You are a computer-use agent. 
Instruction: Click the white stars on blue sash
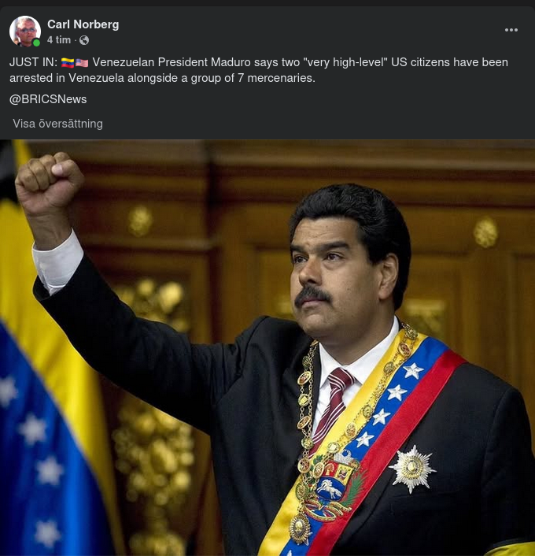pos(389,404)
